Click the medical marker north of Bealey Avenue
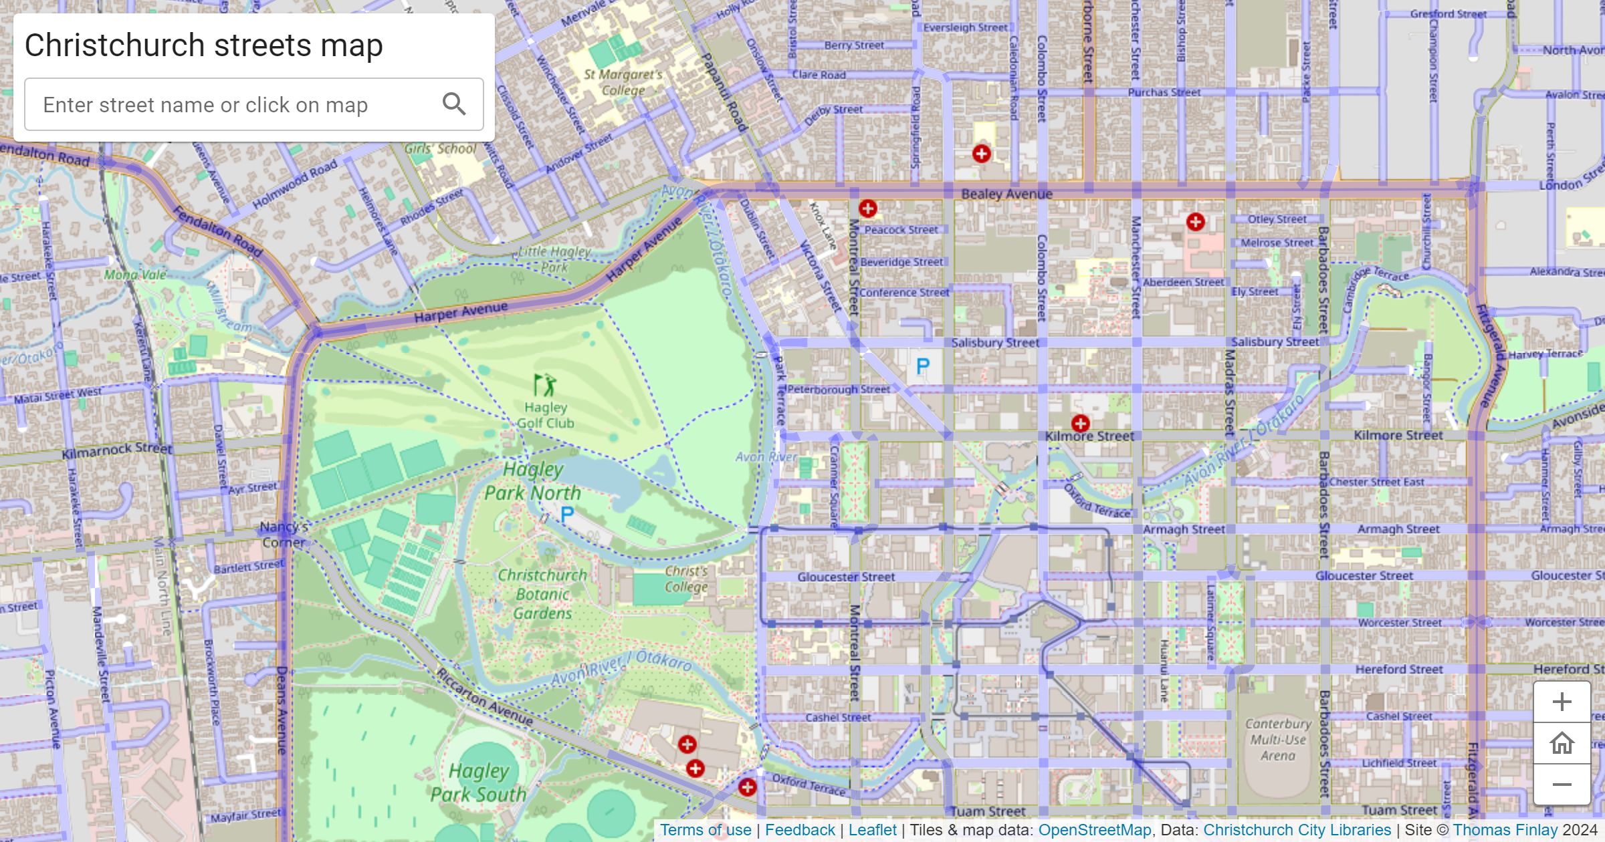Image resolution: width=1605 pixels, height=842 pixels. click(981, 154)
